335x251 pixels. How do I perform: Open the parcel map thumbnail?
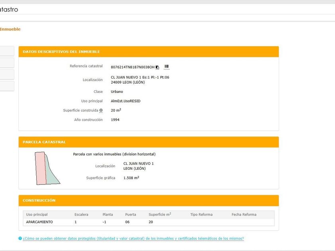[46, 169]
